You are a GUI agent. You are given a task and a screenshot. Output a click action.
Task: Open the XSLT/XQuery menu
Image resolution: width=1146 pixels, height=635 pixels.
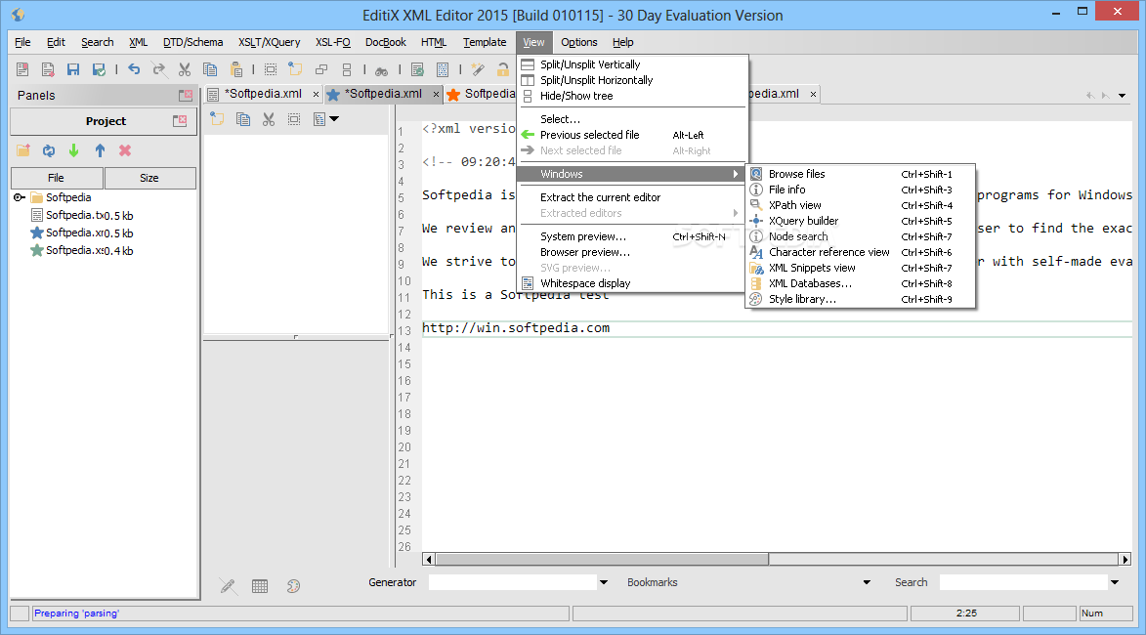pyautogui.click(x=269, y=42)
